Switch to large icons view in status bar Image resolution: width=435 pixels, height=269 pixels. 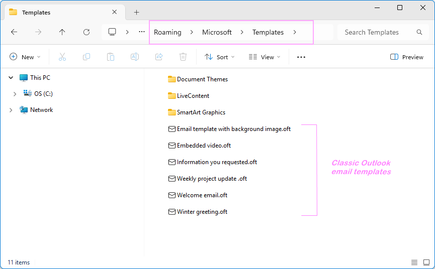point(426,262)
